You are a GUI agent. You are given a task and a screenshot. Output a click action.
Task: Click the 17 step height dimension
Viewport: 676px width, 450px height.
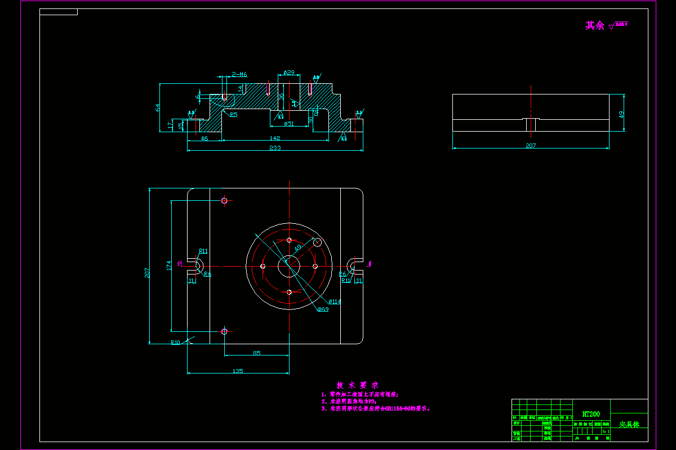coord(171,126)
